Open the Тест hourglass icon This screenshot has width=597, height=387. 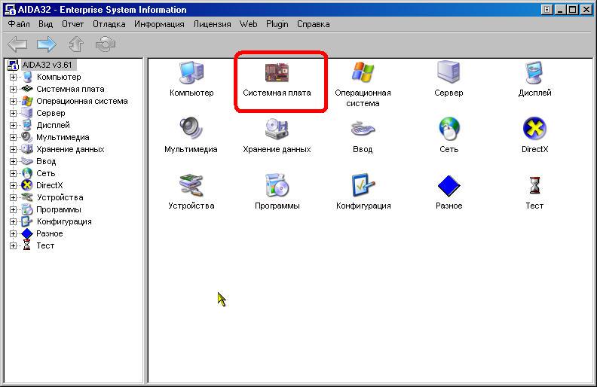pyautogui.click(x=534, y=186)
